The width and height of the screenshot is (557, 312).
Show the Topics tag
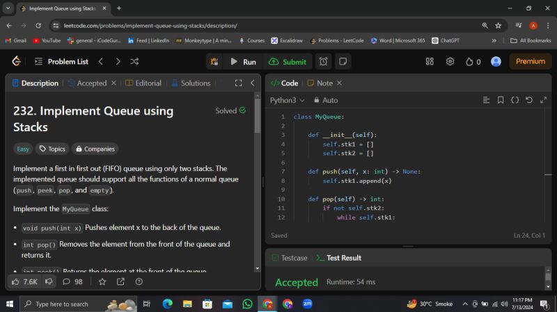[x=52, y=149]
